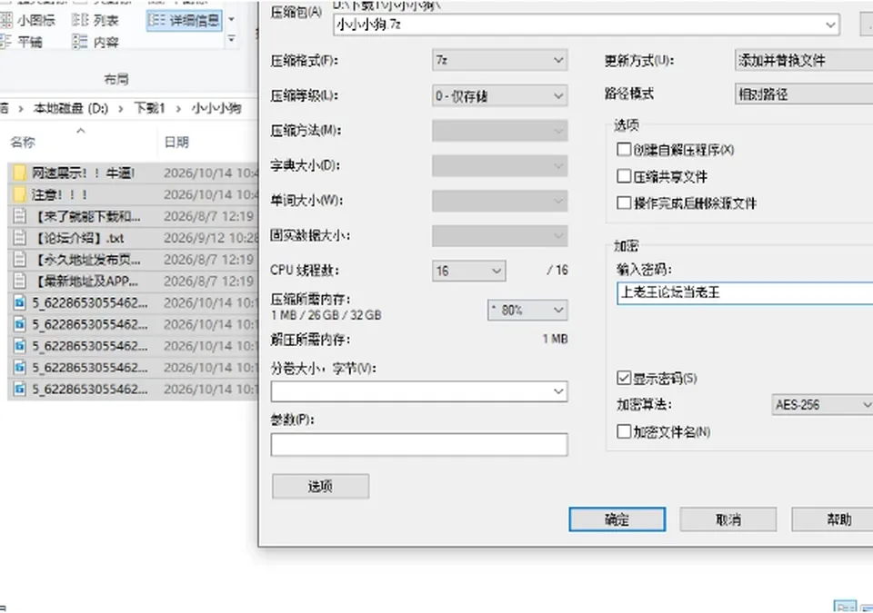Click the 参数(P) input field

[x=419, y=445]
